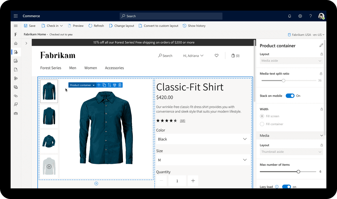Click the move up/down arrows in container toolbar

[109, 85]
